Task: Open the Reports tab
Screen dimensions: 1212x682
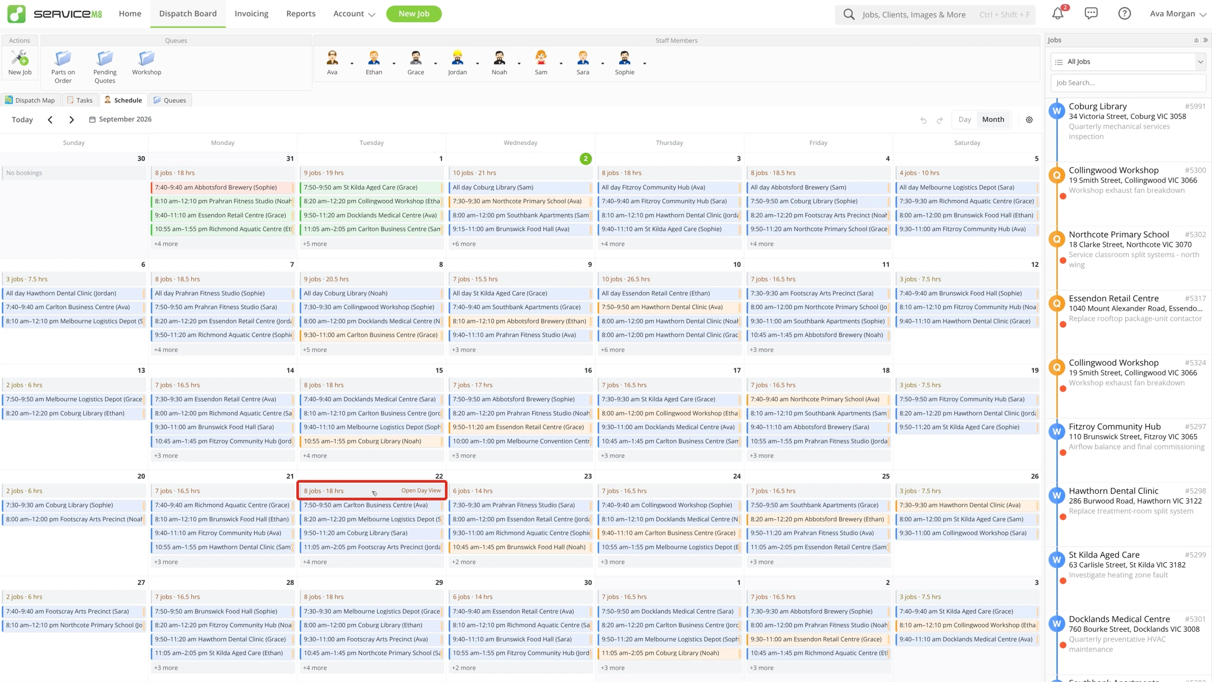Action: (301, 14)
